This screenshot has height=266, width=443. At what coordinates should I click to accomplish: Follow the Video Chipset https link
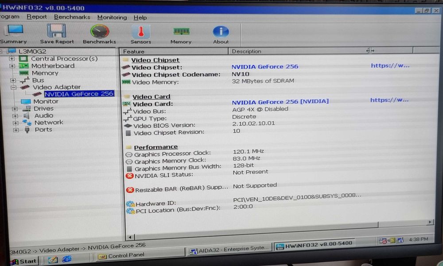click(x=390, y=66)
